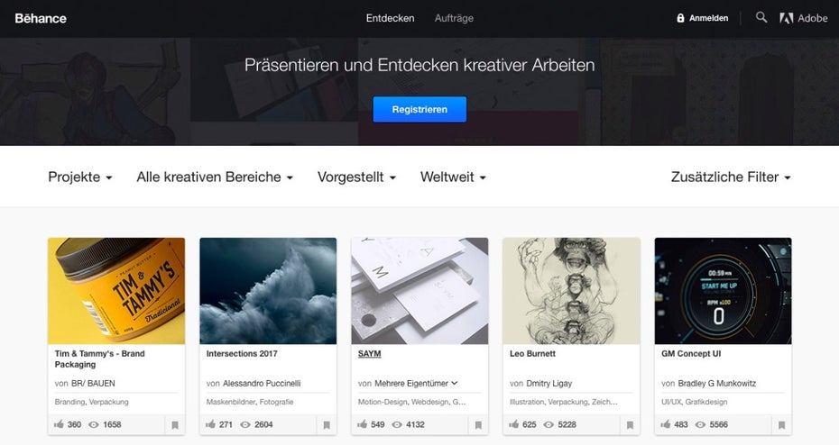This screenshot has height=445, width=839.
Task: Click the lock icon beside Anmelden
Action: 680,18
